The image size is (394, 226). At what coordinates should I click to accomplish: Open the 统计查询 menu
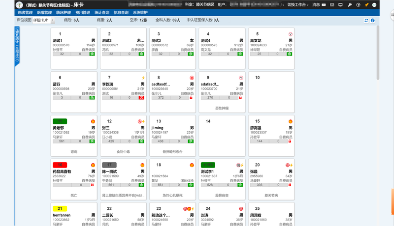coord(102,12)
